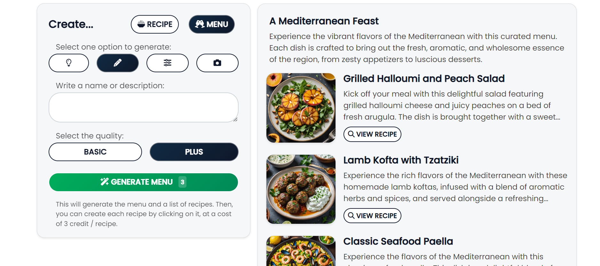Image resolution: width=600 pixels, height=266 pixels.
Task: Click the magic wand on Generate Menu
Action: pos(105,182)
